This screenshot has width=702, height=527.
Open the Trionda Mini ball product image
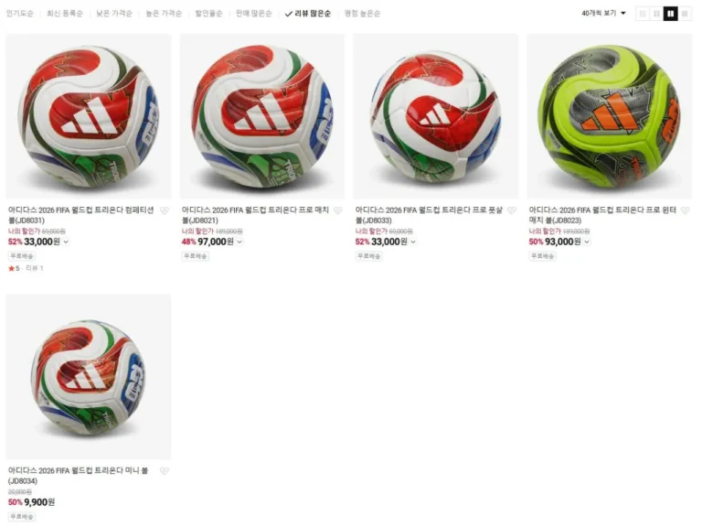(x=88, y=376)
